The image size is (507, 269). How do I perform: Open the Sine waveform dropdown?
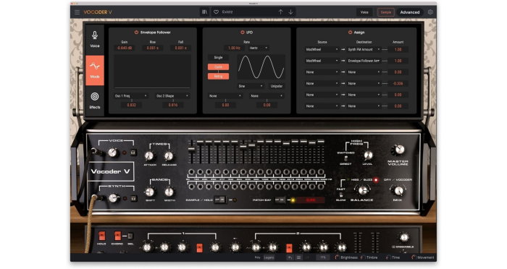(x=251, y=86)
